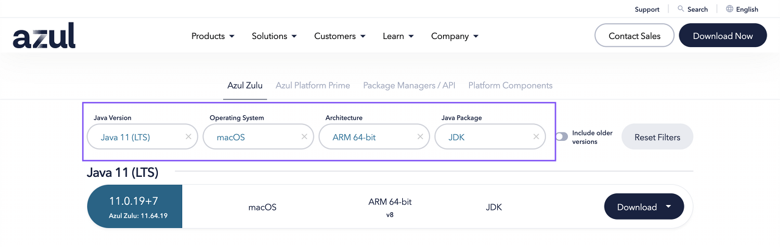Viewport: 780px width, 247px height.
Task: Expand the Products menu
Action: point(213,36)
